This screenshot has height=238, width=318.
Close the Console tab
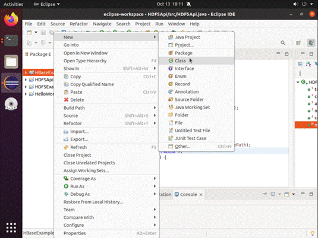point(201,195)
